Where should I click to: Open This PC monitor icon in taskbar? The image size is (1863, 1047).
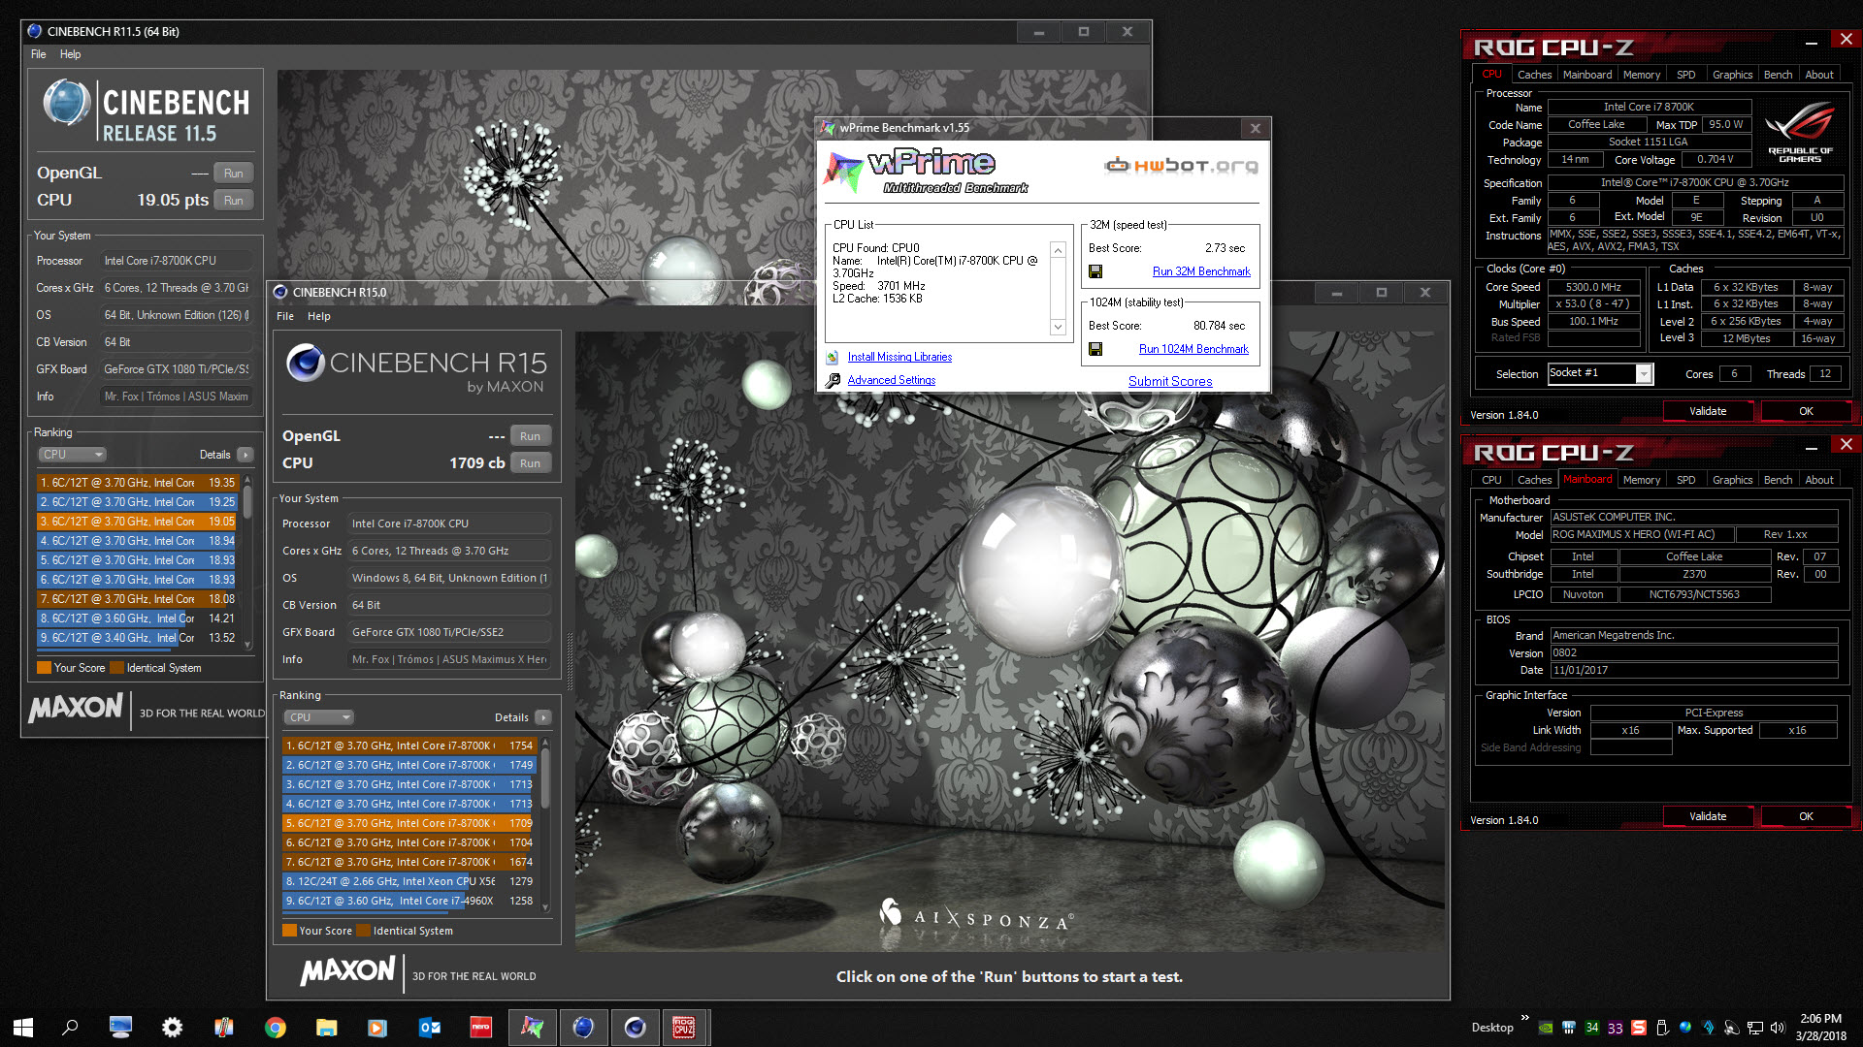pyautogui.click(x=120, y=1028)
